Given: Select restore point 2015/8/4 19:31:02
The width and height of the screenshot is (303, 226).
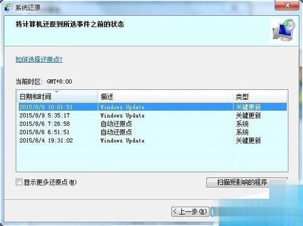Looking at the screenshot, I should pyautogui.click(x=153, y=141).
